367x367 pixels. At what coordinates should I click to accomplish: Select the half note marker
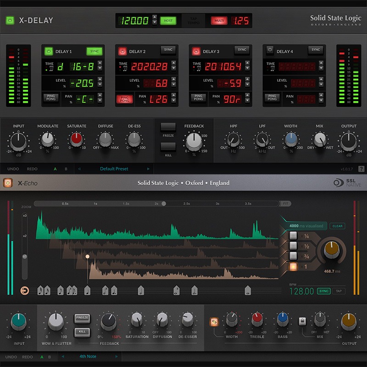(141, 290)
